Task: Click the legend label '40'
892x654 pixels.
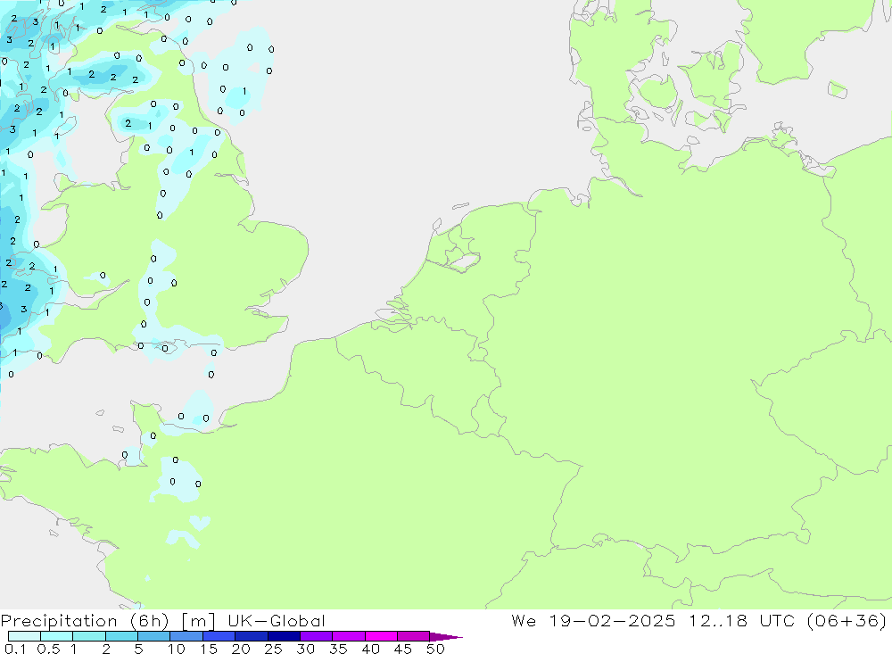Action: pos(370,649)
